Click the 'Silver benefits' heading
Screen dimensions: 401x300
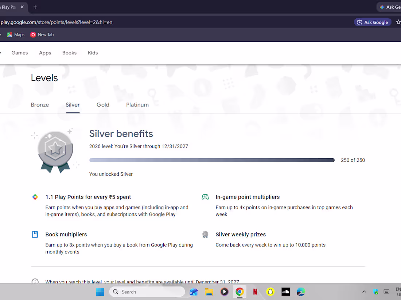121,134
